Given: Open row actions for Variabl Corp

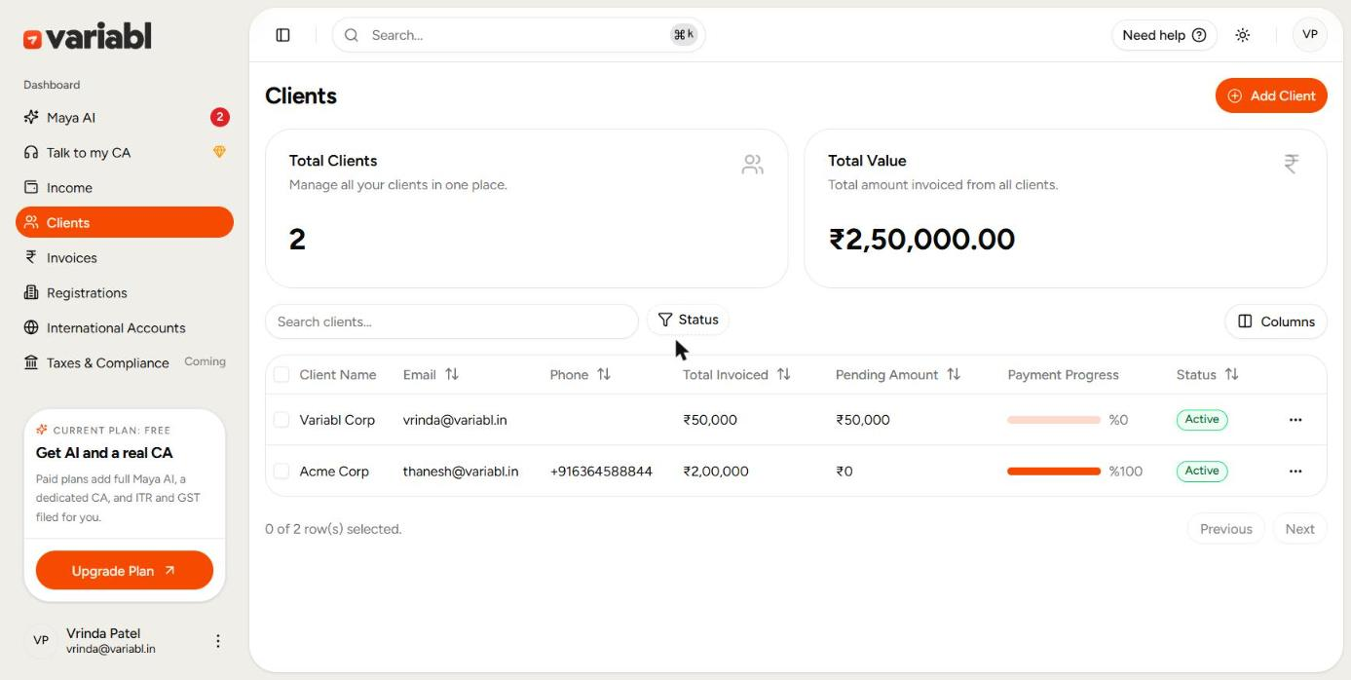Looking at the screenshot, I should (1295, 420).
